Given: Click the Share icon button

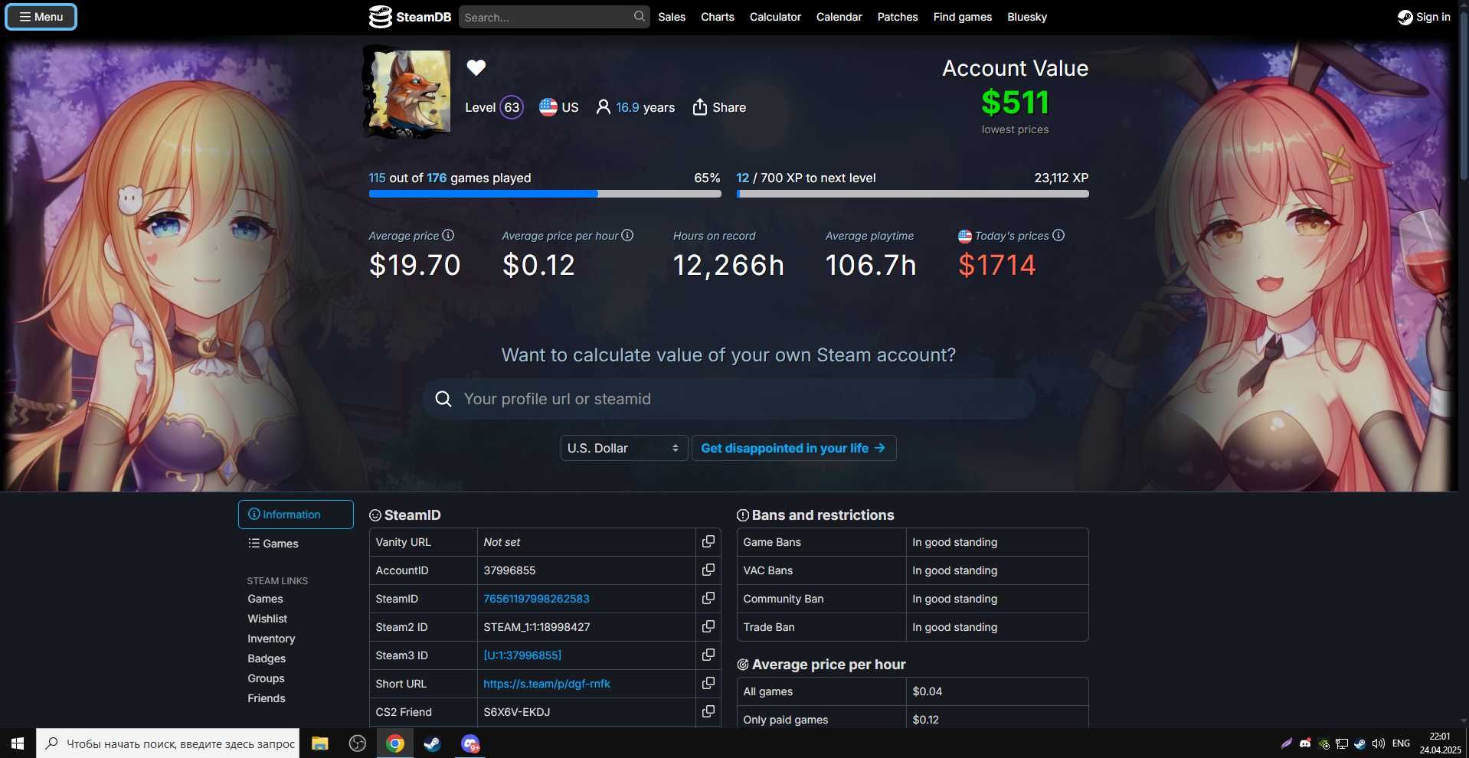Looking at the screenshot, I should pyautogui.click(x=718, y=107).
